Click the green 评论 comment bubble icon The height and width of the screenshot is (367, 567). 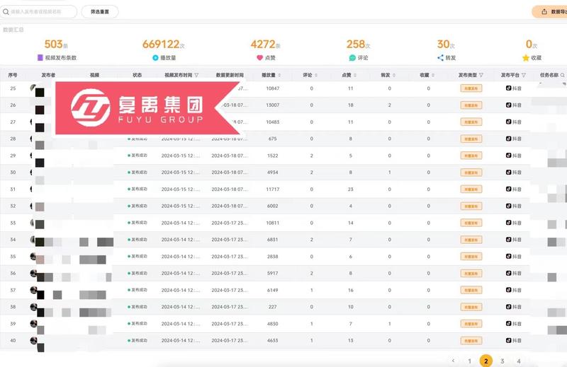click(352, 58)
